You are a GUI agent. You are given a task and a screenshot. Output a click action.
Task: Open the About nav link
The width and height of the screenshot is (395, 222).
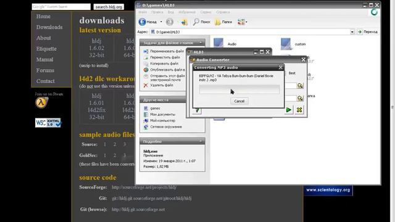[44, 38]
